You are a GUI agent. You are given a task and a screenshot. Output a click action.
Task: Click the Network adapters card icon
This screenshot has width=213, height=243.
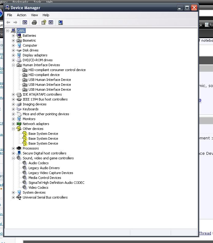pos(19,124)
